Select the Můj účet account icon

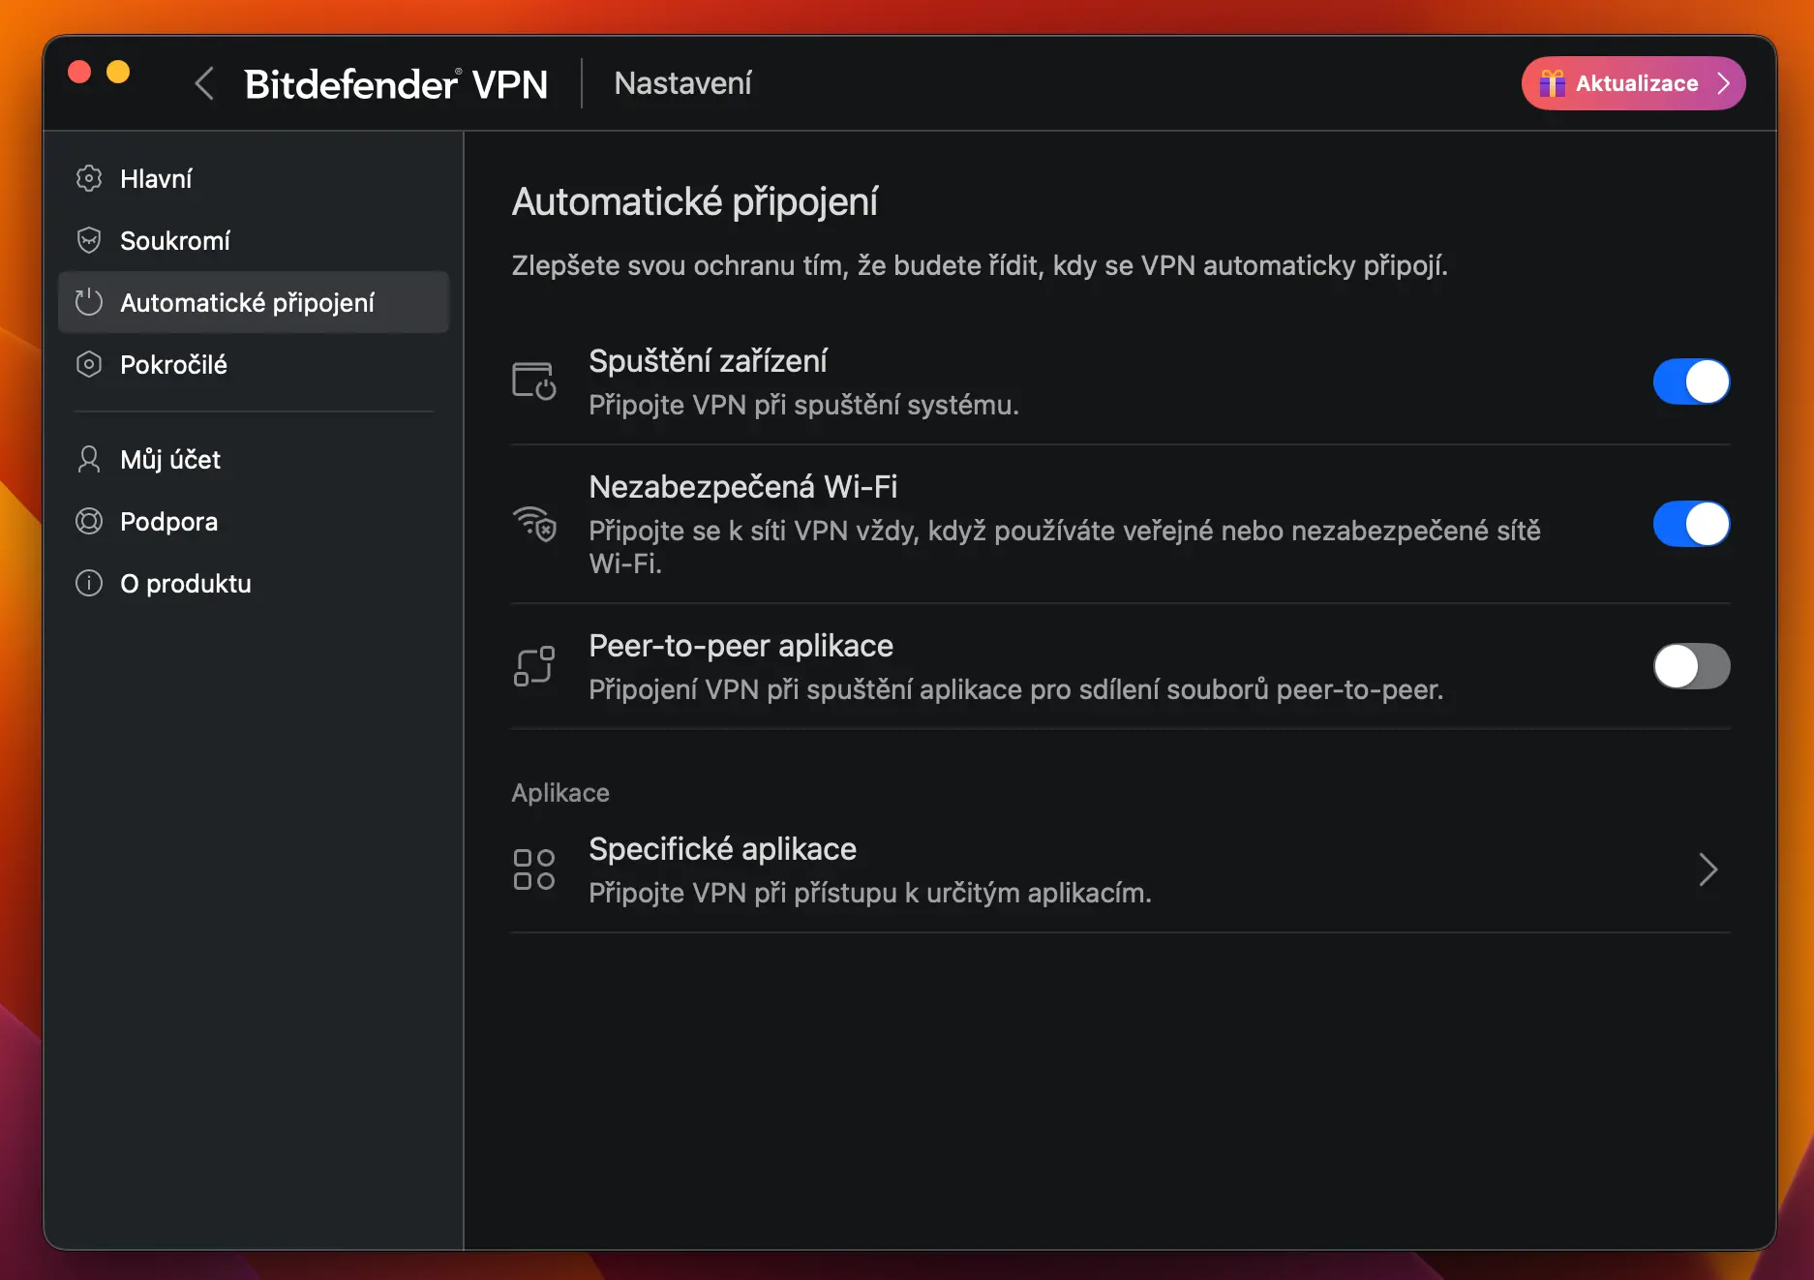[89, 460]
